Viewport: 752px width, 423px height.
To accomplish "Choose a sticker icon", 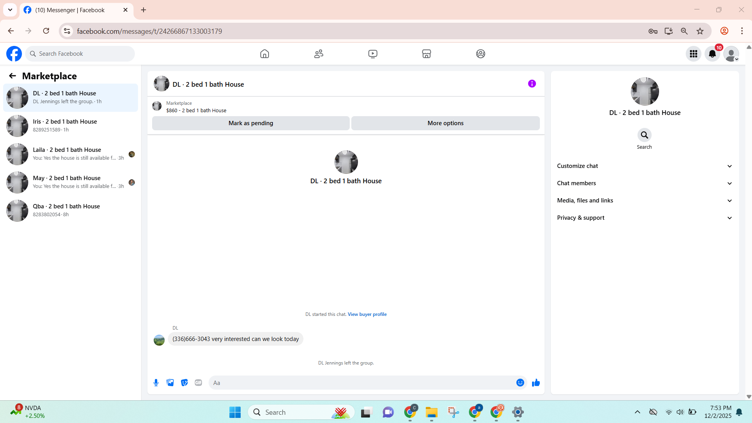I will tap(184, 383).
